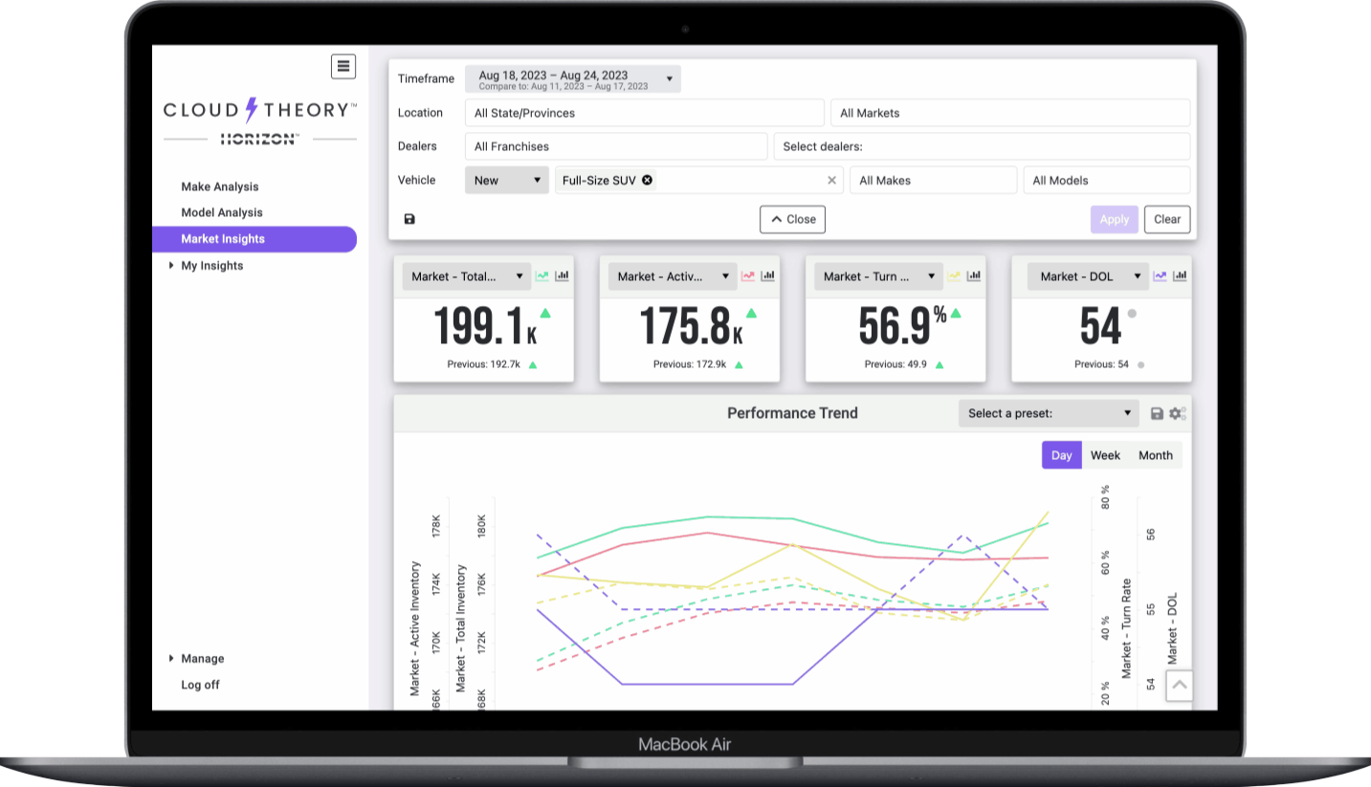1371x787 pixels.
Task: Click the Previous: 192.7k text
Action: [484, 364]
